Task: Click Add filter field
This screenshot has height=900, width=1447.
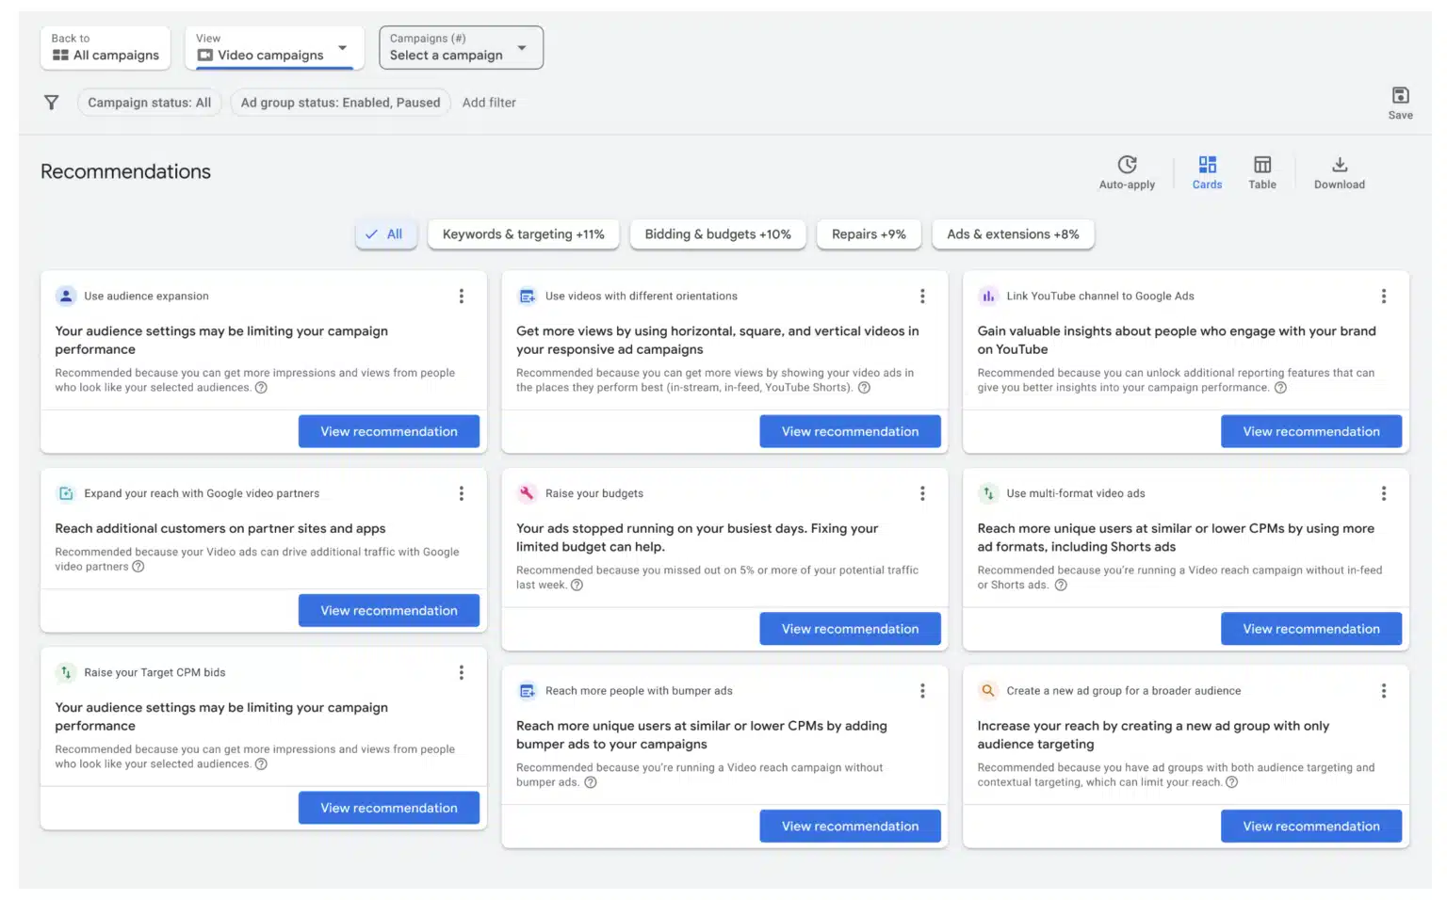Action: [489, 103]
